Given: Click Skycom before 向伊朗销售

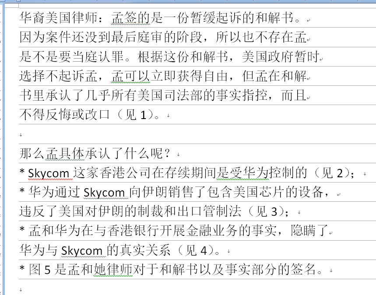Looking at the screenshot, I should click(104, 193).
